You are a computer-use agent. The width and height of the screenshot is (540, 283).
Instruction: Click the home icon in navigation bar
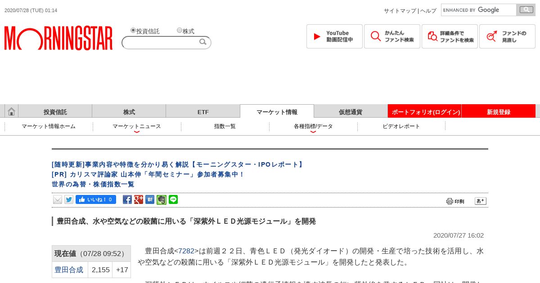tap(11, 111)
